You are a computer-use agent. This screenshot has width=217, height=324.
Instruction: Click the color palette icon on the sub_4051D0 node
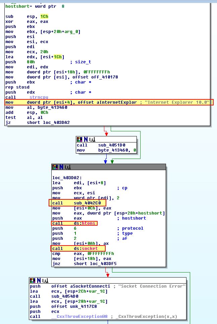79,139
